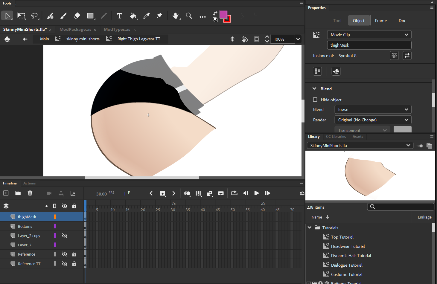
Task: Choose the Eraser tool
Action: (77, 16)
